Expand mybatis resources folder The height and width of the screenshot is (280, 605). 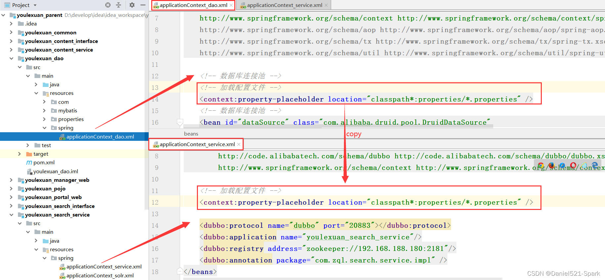(x=44, y=110)
